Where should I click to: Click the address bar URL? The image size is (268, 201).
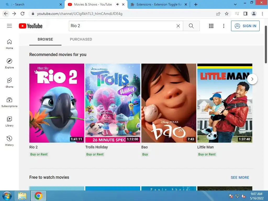click(80, 14)
